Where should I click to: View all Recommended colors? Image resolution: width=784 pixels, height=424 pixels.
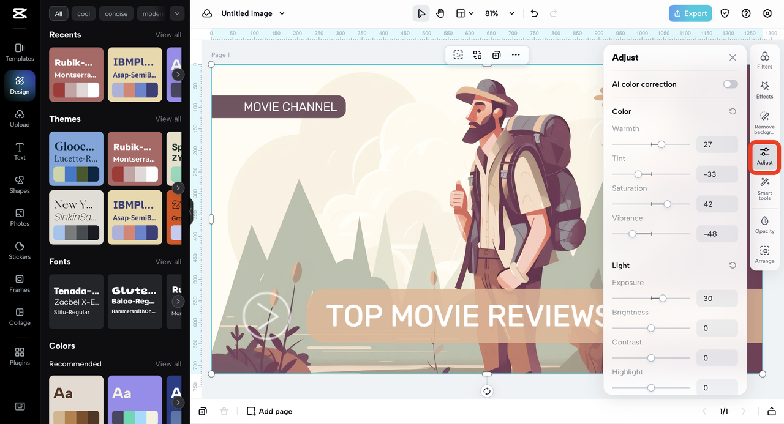[168, 364]
